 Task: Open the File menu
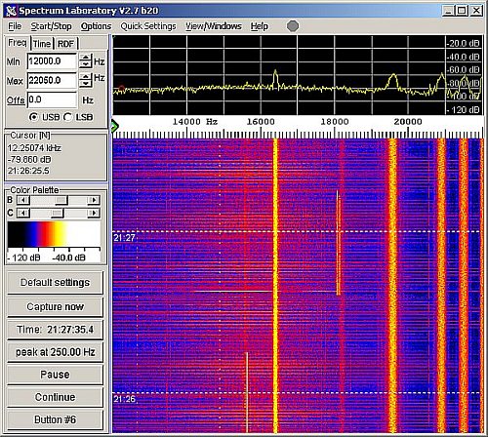15,26
